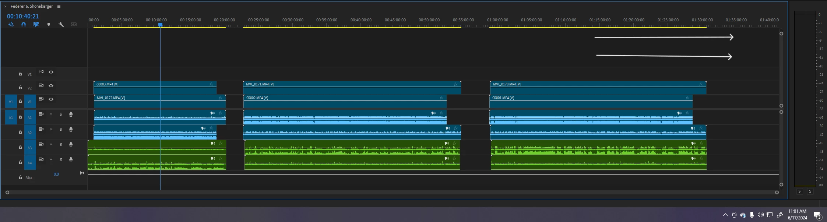Toggle sync lock on track A2

[x=41, y=129]
